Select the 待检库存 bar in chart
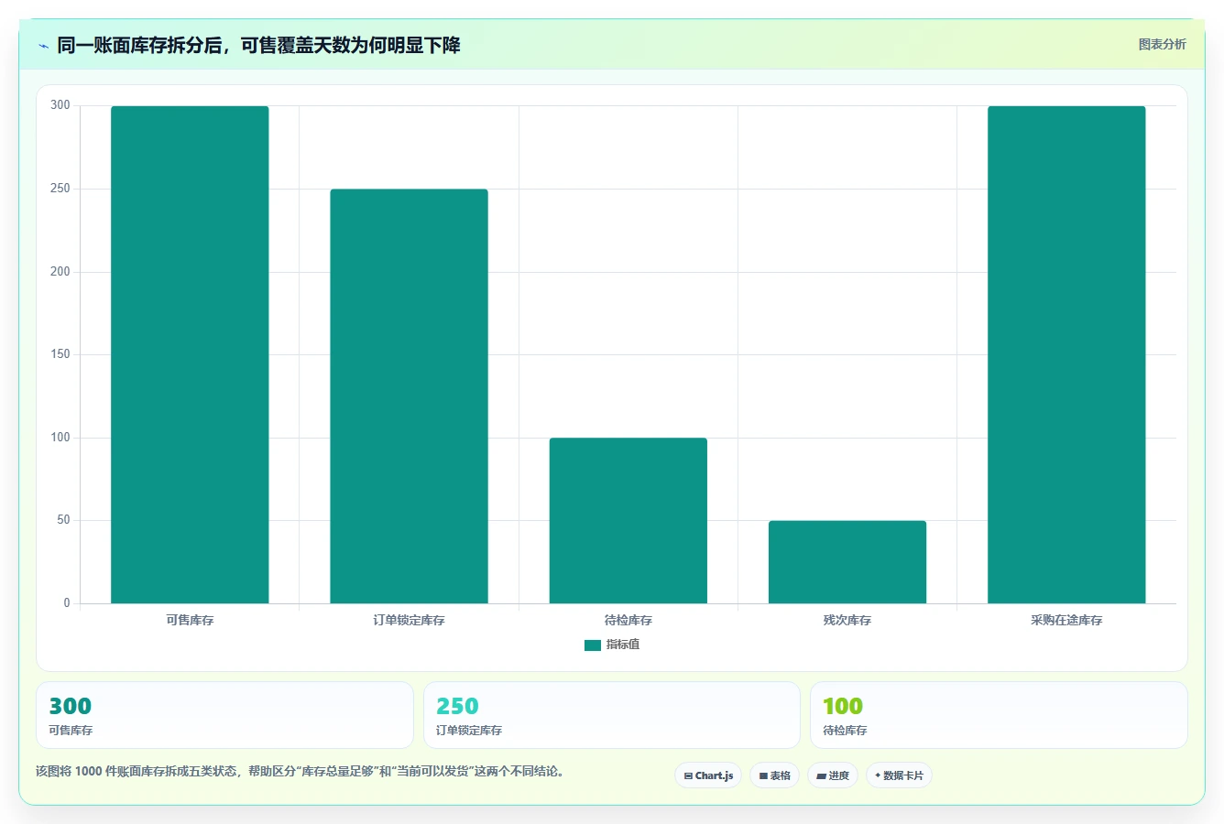Screen dimensions: 1224x824 point(628,521)
